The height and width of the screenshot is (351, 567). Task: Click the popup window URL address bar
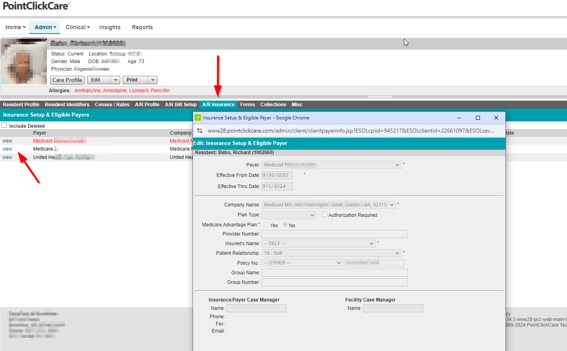(x=351, y=131)
